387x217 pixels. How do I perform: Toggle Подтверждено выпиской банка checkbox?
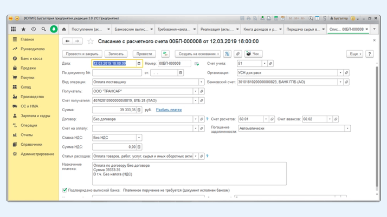pyautogui.click(x=65, y=190)
